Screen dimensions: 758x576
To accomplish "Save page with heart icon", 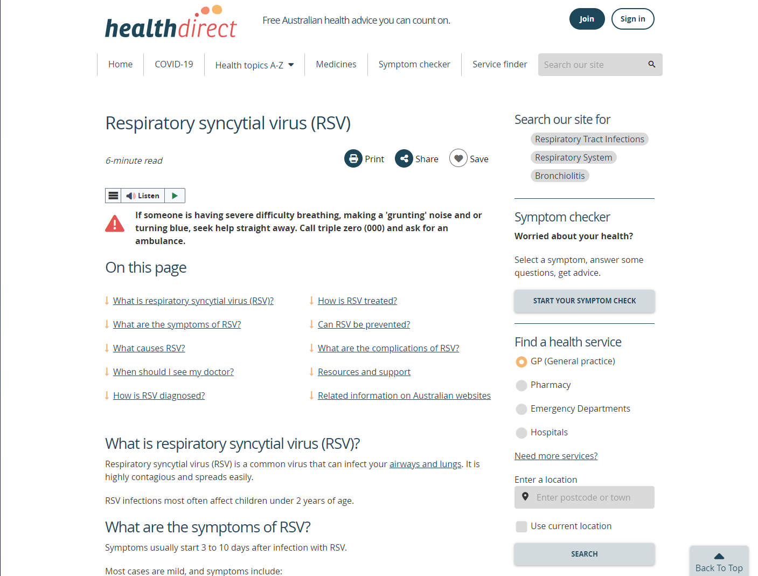I will pos(458,158).
